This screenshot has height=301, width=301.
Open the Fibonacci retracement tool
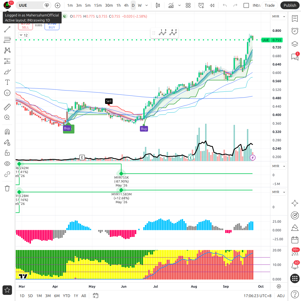point(7,40)
